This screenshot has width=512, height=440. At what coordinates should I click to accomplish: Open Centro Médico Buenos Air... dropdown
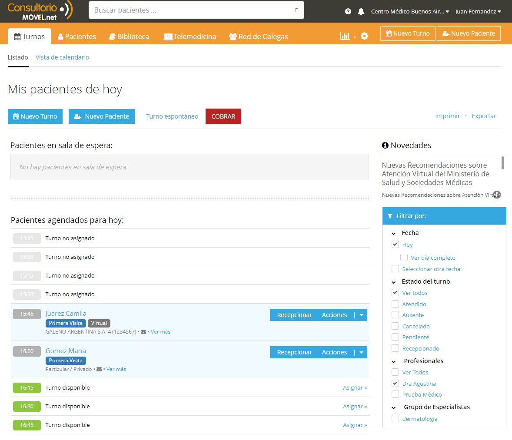pos(410,11)
